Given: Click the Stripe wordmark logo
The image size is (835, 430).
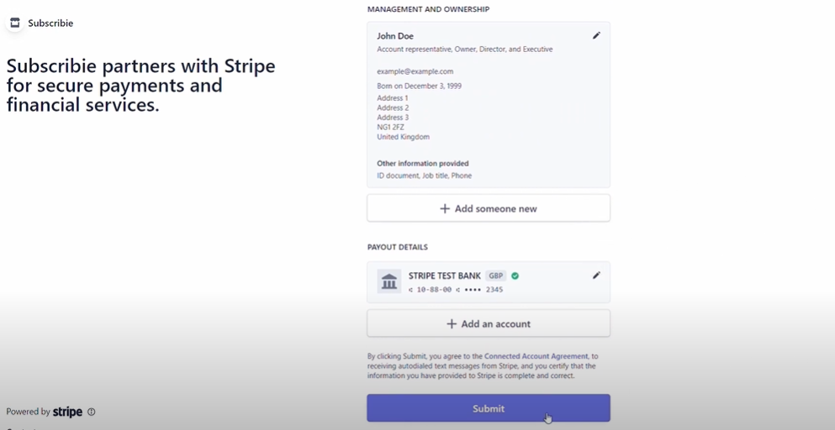Looking at the screenshot, I should [67, 412].
